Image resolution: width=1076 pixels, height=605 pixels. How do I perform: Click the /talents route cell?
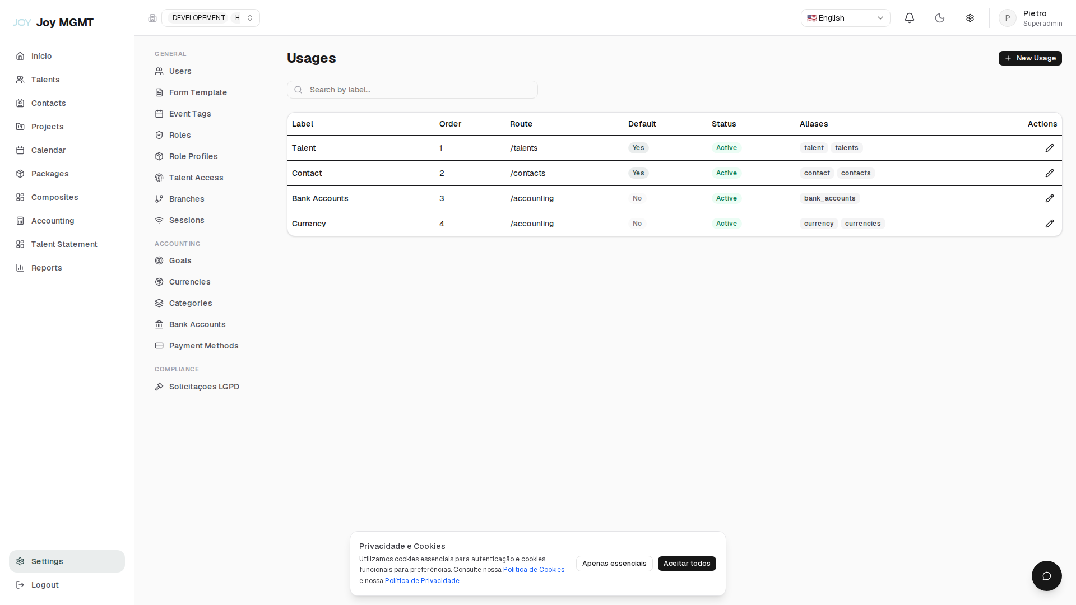524,148
